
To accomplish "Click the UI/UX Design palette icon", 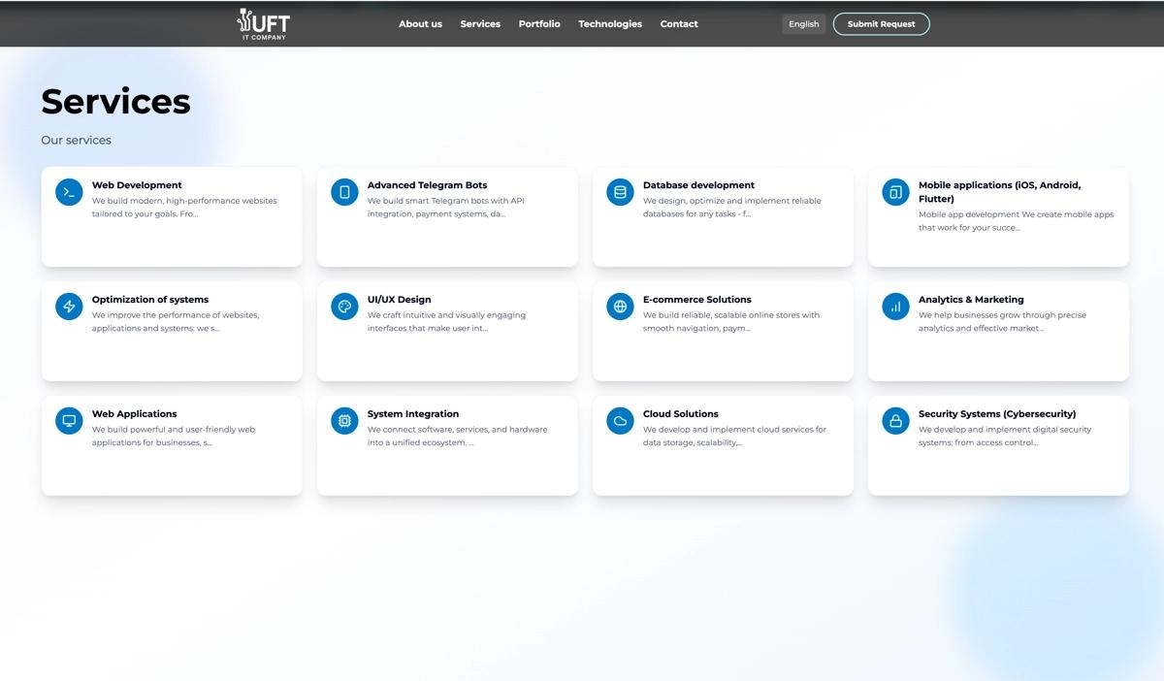I will pos(344,307).
